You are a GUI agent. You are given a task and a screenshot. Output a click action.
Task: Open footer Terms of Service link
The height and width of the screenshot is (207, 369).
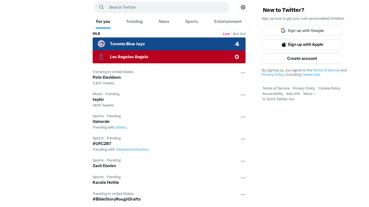pyautogui.click(x=276, y=88)
